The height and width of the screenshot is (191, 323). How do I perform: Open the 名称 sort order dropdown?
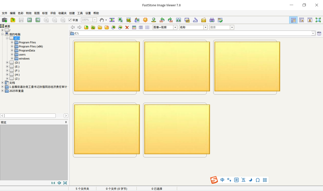pyautogui.click(x=206, y=27)
